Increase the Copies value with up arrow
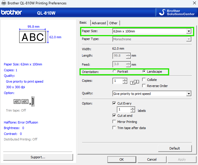The height and width of the screenshot is (165, 198). point(125,80)
